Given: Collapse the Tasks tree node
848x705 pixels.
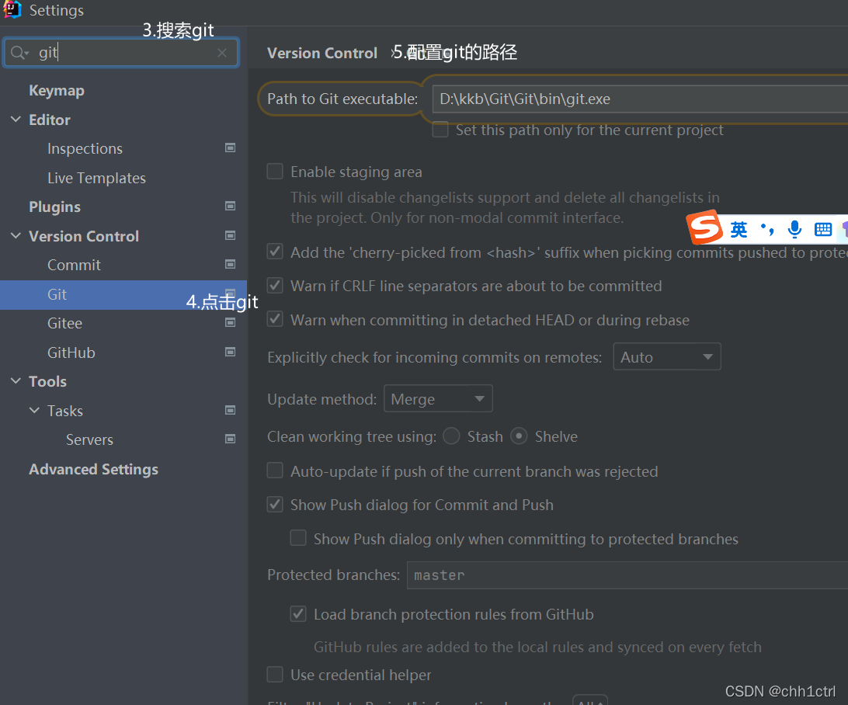Looking at the screenshot, I should 34,410.
